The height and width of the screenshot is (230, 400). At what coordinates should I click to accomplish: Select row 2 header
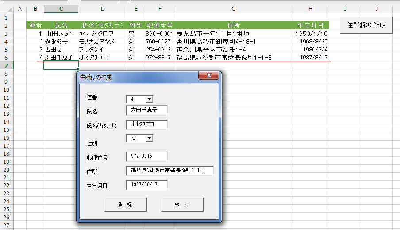pos(6,26)
